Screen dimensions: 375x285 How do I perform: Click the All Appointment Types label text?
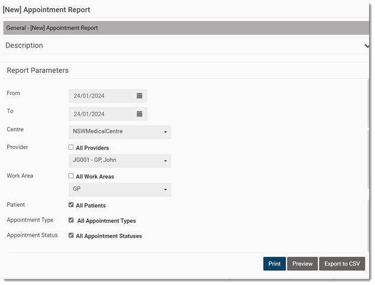(x=106, y=221)
